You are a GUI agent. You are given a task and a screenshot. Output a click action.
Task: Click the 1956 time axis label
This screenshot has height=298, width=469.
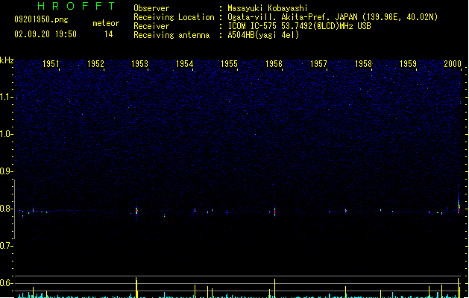274,64
